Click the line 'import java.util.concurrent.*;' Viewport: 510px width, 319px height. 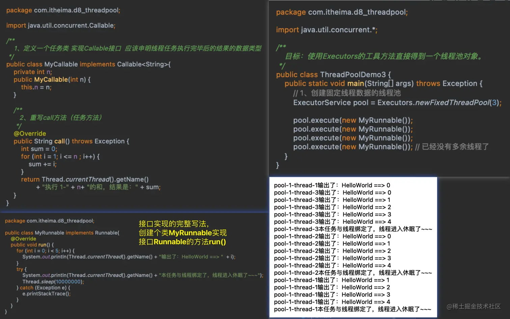pos(327,30)
